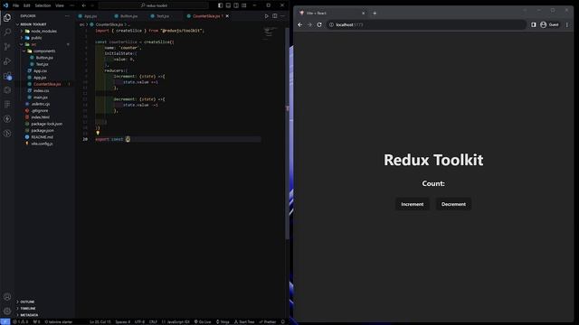
Task: Click the lightbulb code action icon
Action: tap(98, 133)
